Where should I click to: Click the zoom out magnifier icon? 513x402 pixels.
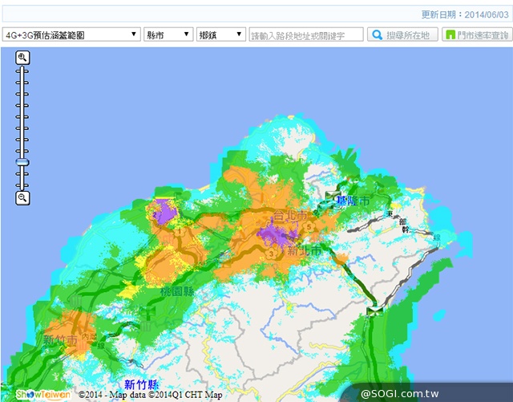[x=22, y=197]
